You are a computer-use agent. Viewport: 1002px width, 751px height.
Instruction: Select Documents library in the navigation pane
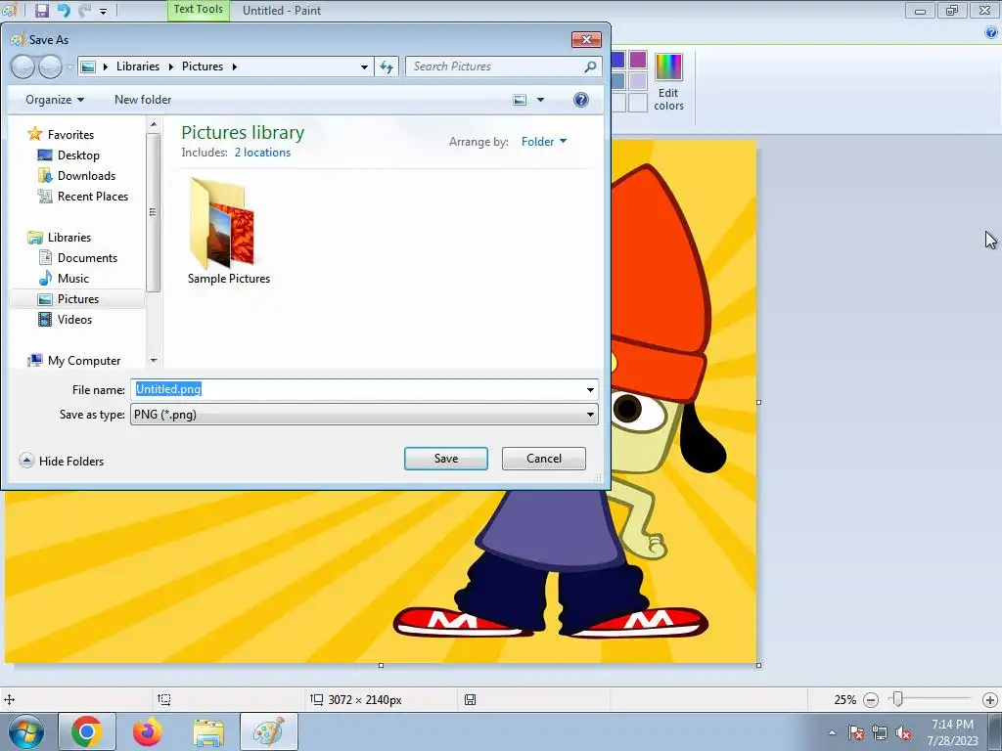(87, 258)
